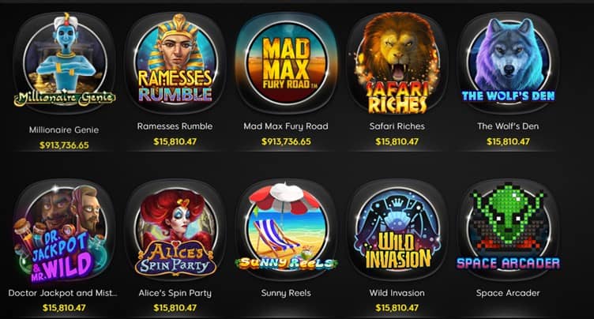Launch Space Arcader pixel alien icon

coord(508,230)
